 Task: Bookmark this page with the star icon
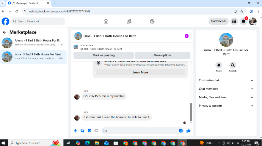coord(241,11)
